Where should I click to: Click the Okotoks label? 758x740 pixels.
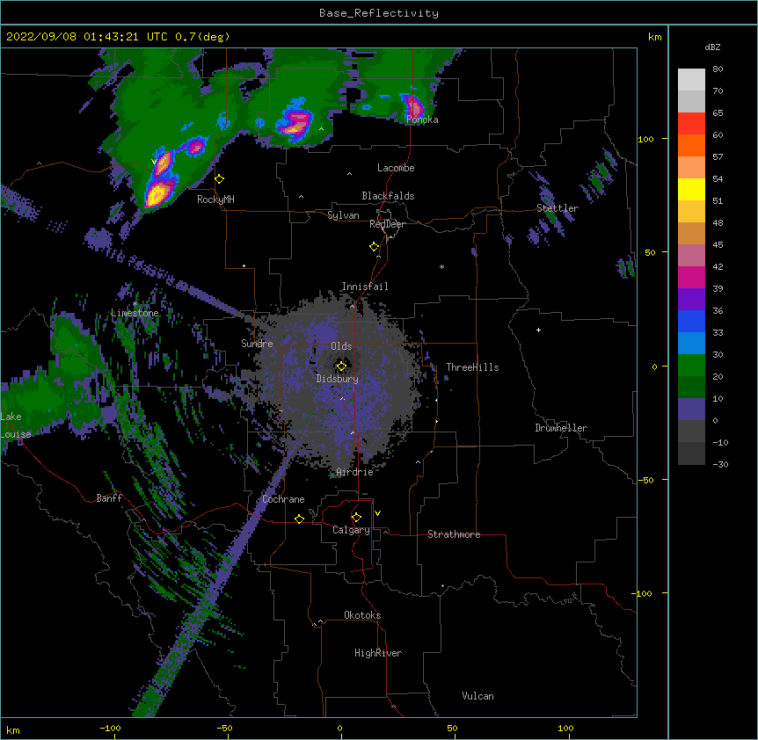point(362,615)
